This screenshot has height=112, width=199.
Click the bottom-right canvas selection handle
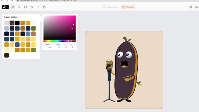[x=162, y=108]
